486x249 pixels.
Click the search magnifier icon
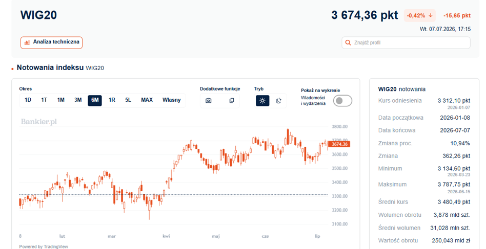click(348, 42)
